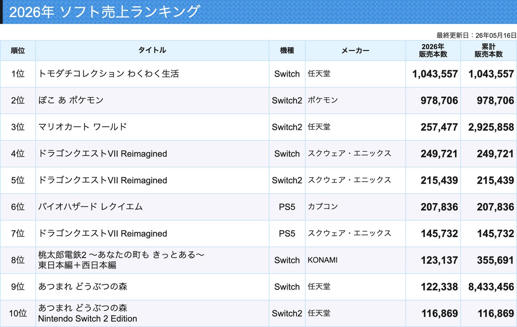Click PS5 platform cell in 6位 row
517x327 pixels.
point(287,207)
